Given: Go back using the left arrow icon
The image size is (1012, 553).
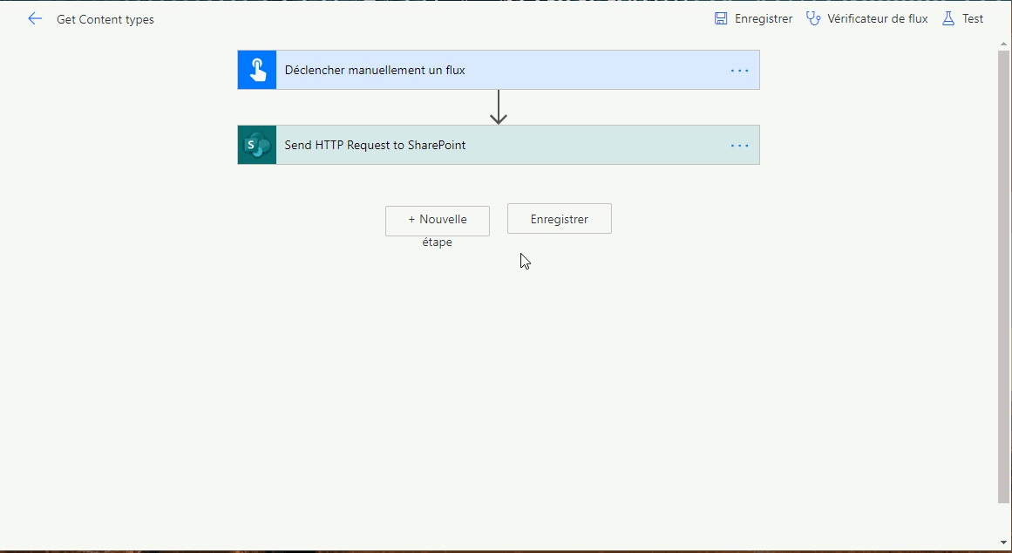Looking at the screenshot, I should (x=35, y=19).
